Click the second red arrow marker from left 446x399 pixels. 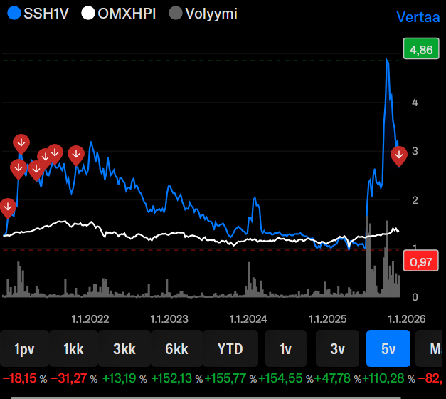(18, 168)
